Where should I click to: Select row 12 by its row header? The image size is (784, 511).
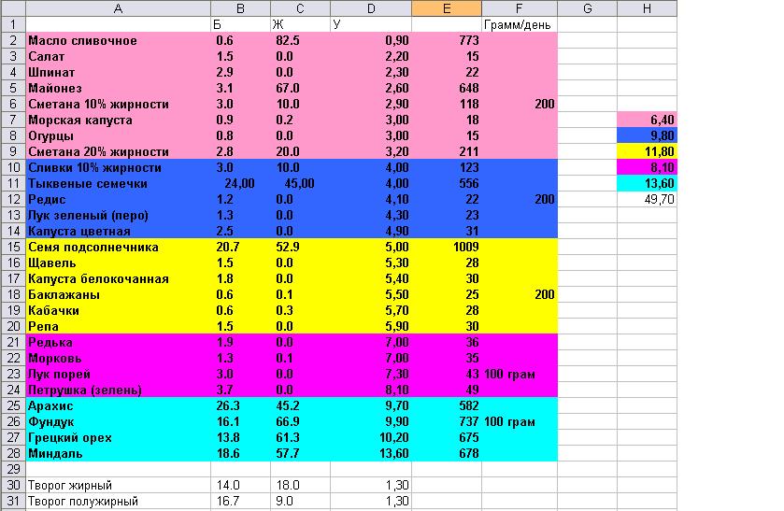(x=12, y=200)
